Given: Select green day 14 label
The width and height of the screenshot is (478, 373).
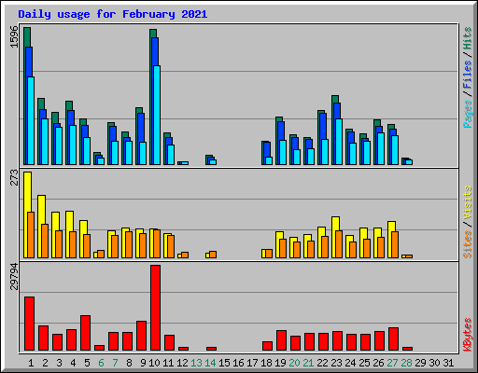Looking at the screenshot, I should coord(210,363).
